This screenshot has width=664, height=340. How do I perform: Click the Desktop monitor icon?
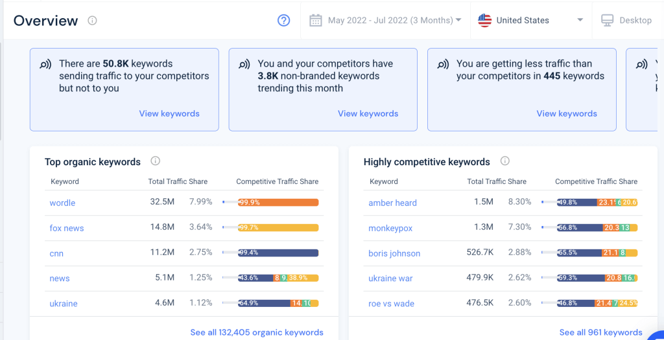607,20
